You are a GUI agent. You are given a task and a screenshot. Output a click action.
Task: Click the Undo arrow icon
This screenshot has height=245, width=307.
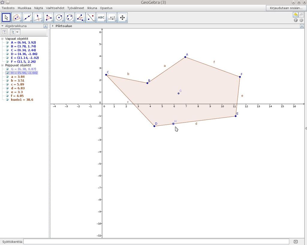(x=295, y=15)
